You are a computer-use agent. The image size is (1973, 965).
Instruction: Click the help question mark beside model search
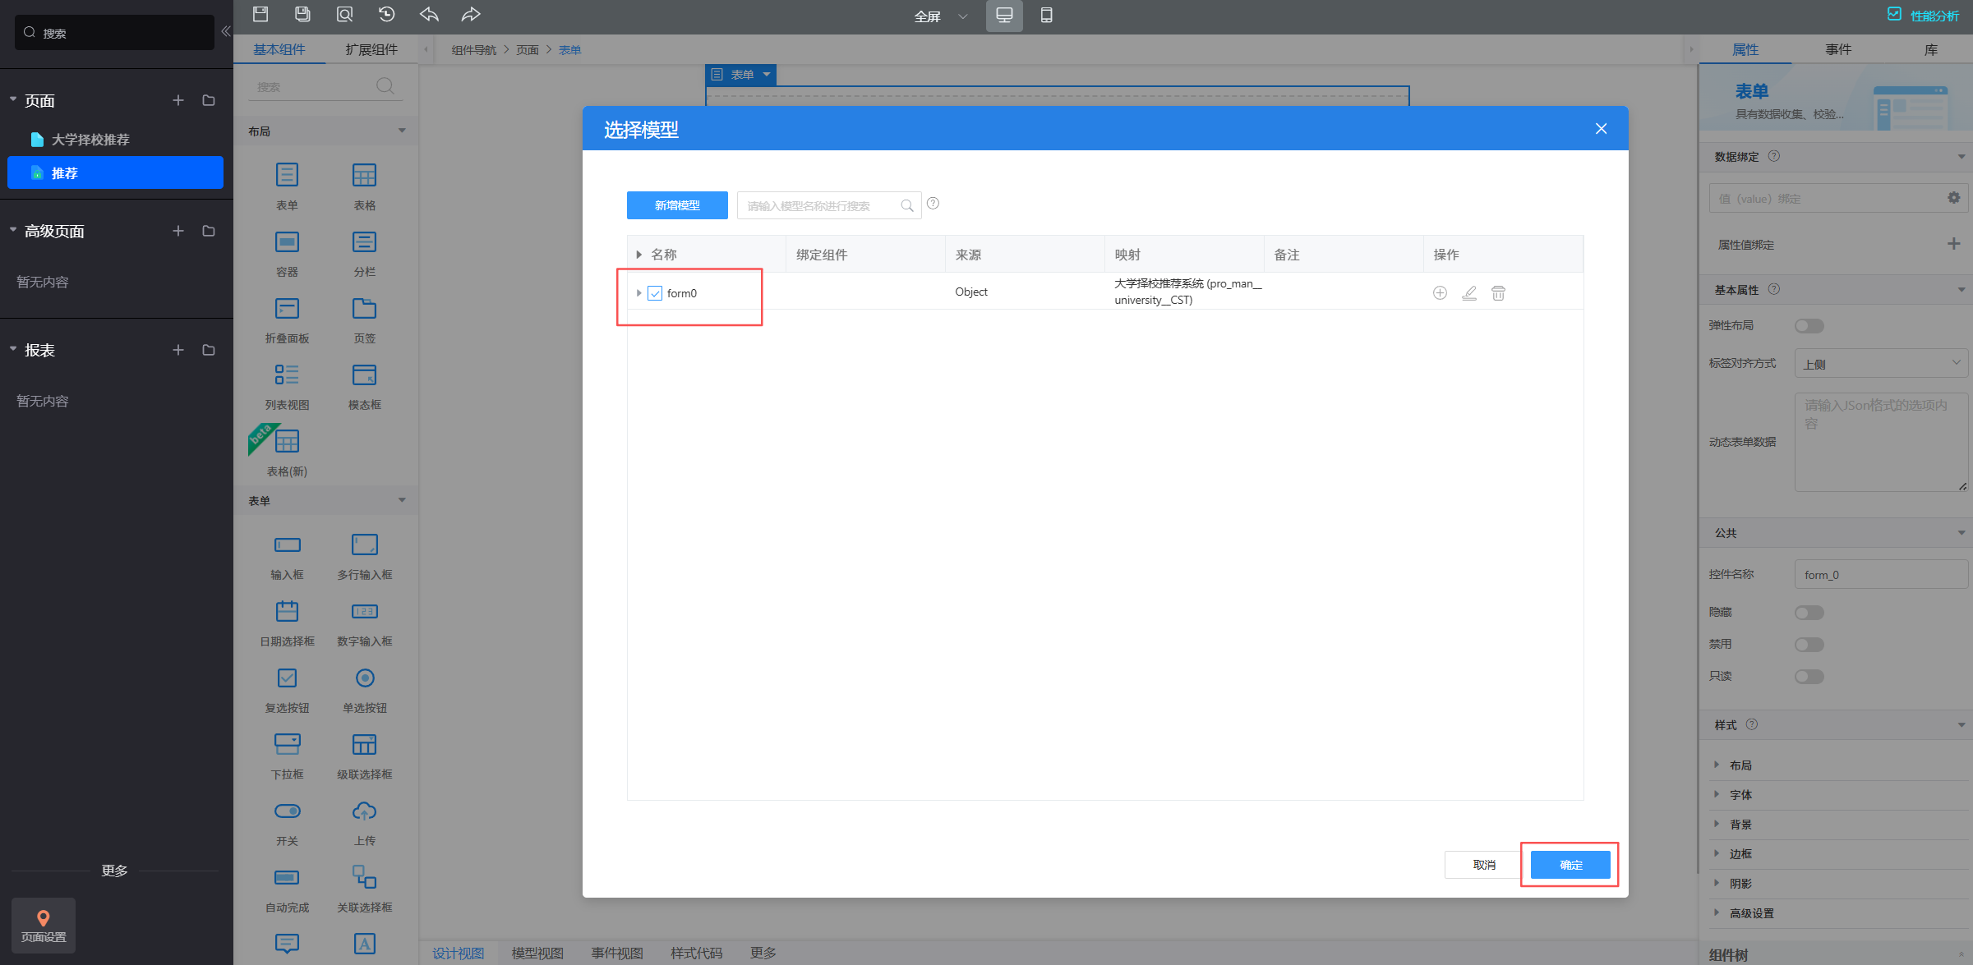(x=933, y=204)
